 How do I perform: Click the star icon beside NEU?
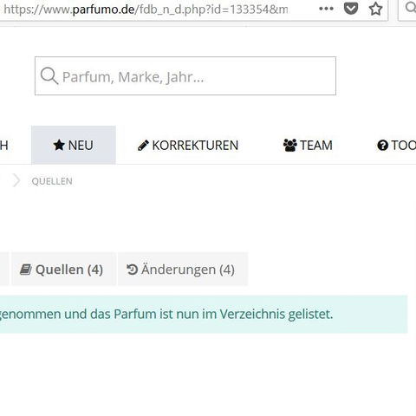[59, 145]
